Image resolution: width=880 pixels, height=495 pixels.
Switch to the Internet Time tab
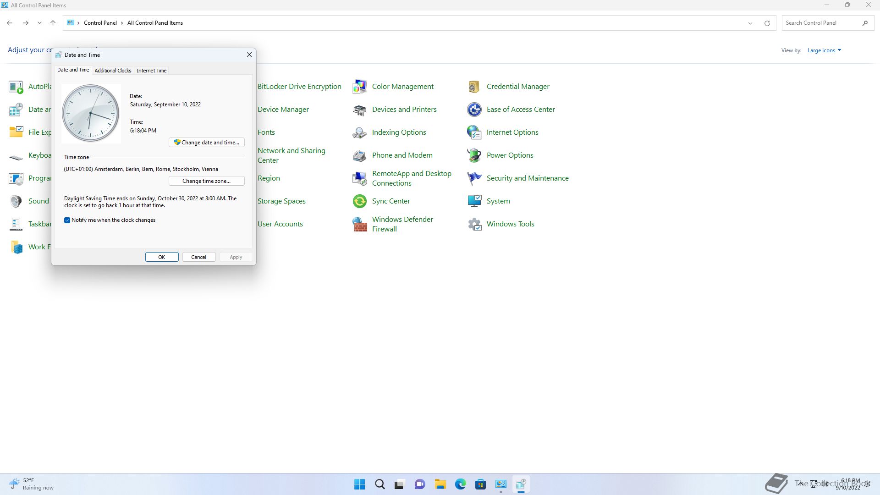151,71
